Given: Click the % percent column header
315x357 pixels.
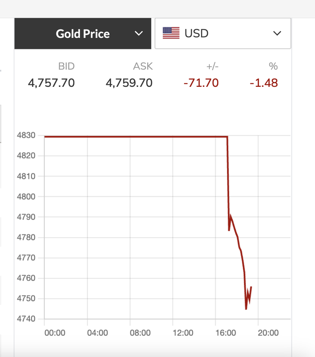Looking at the screenshot, I should pyautogui.click(x=273, y=67).
